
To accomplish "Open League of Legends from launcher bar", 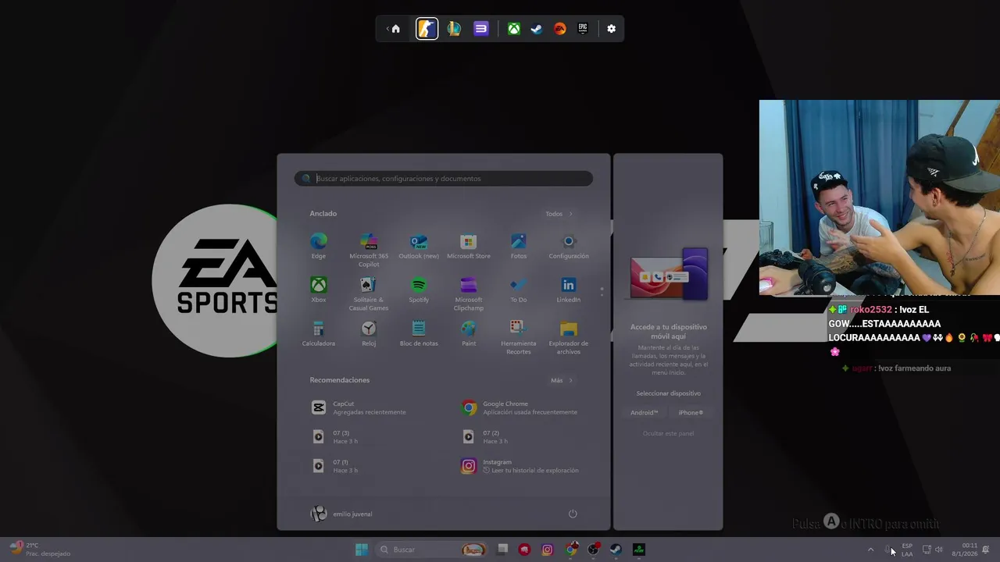I will pyautogui.click(x=454, y=29).
